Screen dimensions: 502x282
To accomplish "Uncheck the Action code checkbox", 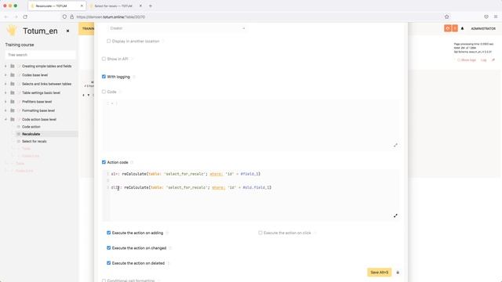I will click(104, 162).
